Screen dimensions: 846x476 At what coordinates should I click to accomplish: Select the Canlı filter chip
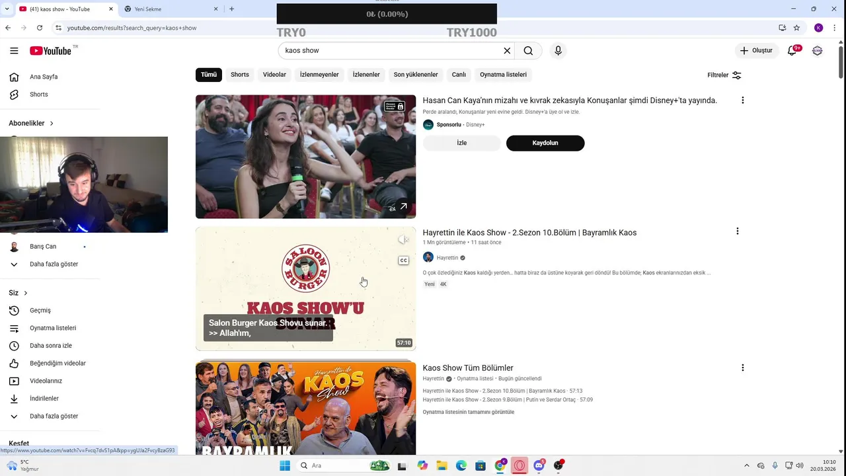[459, 75]
